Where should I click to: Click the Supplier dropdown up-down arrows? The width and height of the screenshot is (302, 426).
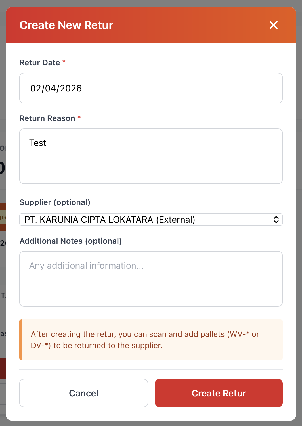click(x=276, y=220)
